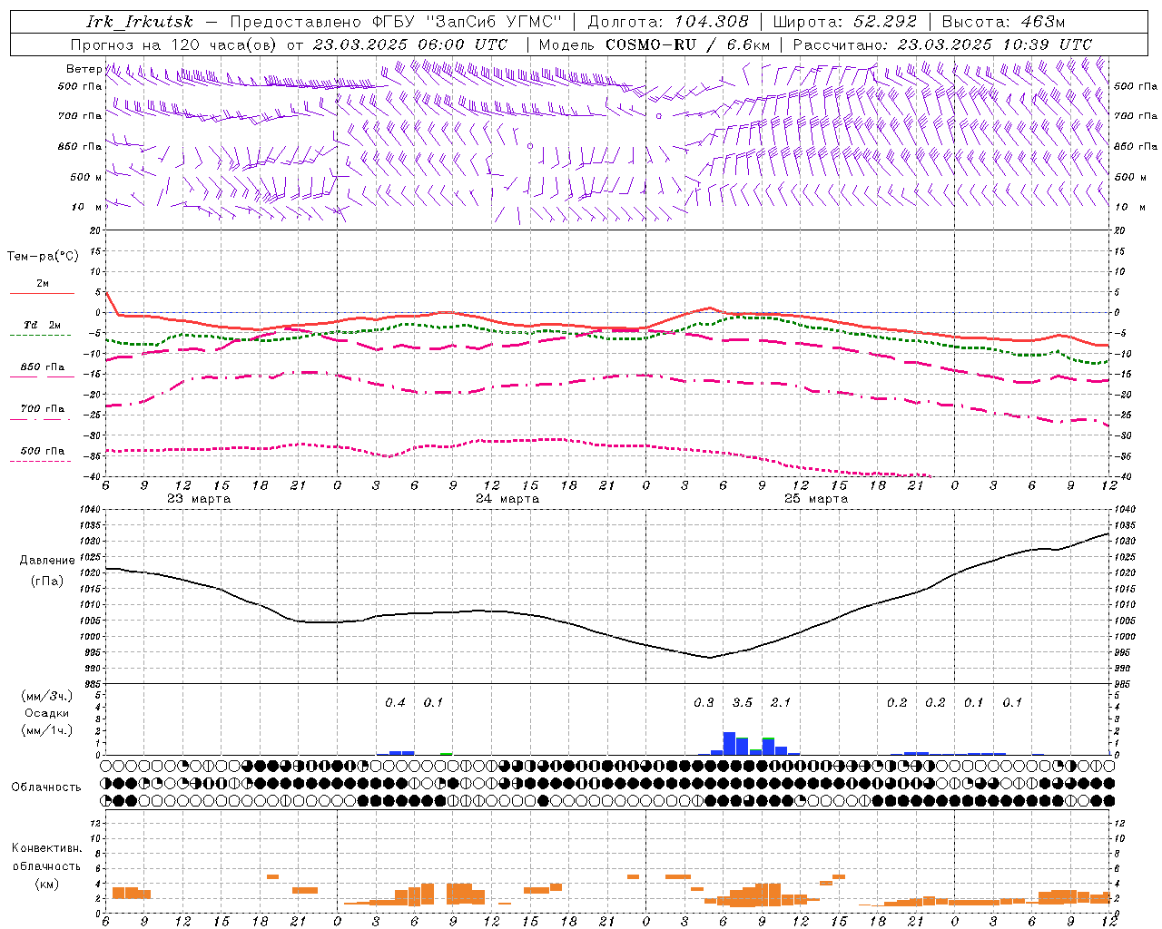Click the 'Рассчитано: 23.03.2025 10:39 UTC' timestamp
1162x929 pixels.
(x=942, y=44)
